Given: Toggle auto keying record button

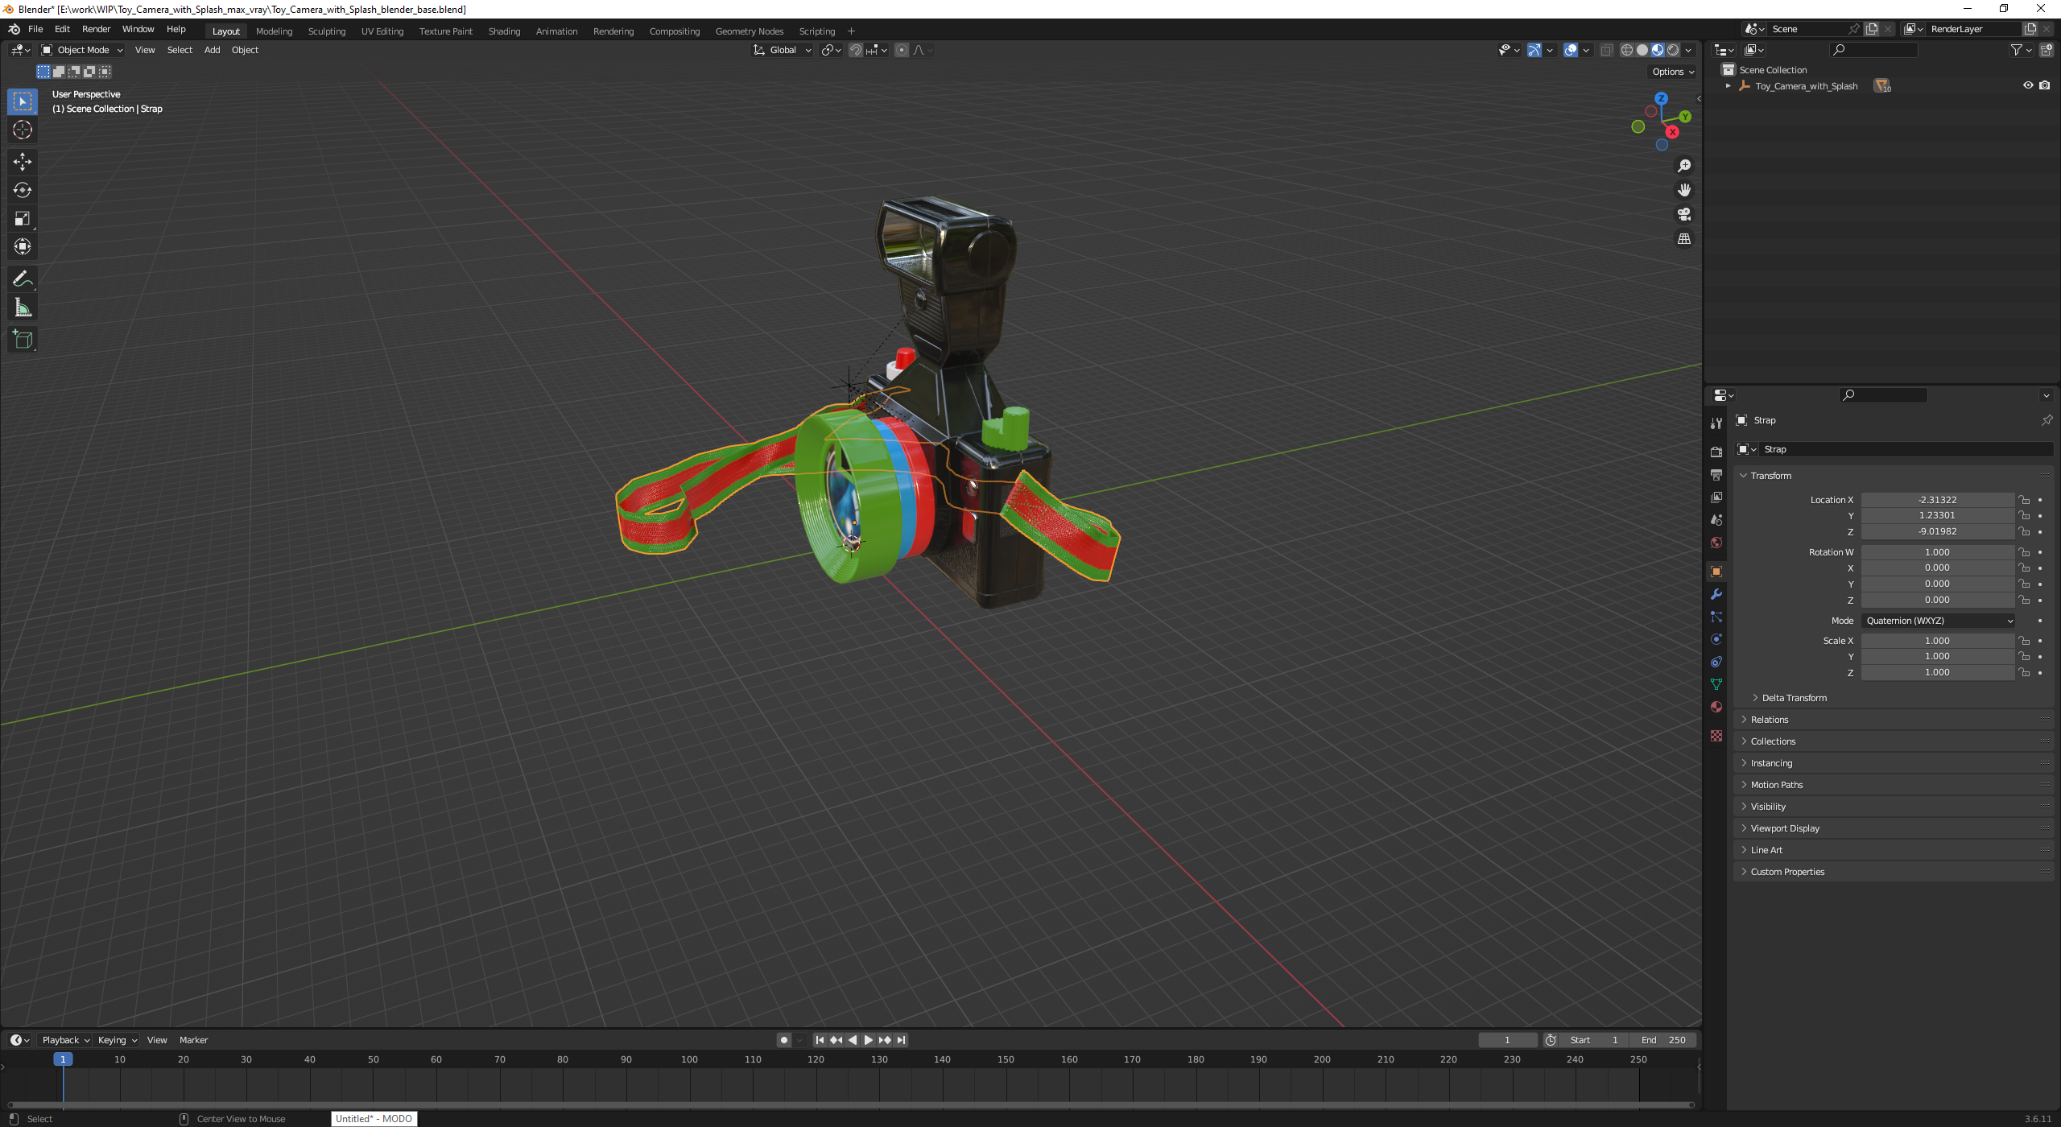Looking at the screenshot, I should pos(784,1040).
